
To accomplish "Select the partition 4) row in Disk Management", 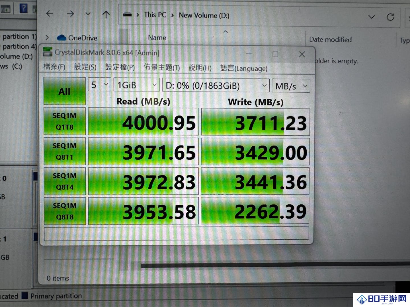I will [18, 46].
